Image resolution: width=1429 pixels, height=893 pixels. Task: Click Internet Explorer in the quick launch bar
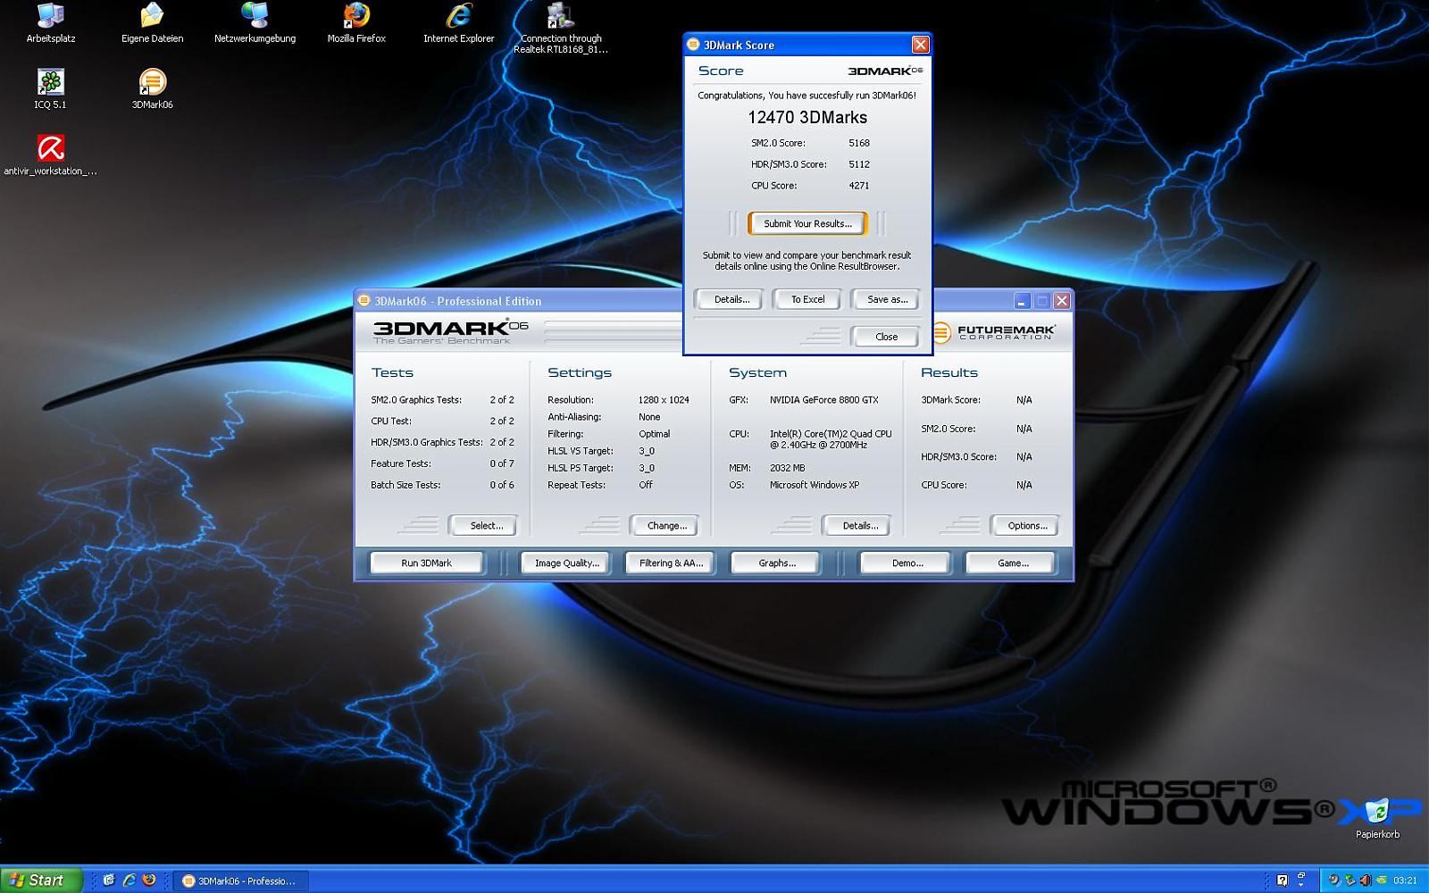[130, 880]
